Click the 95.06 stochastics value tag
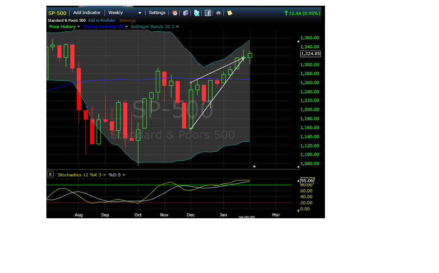Screen dimensions: 439x273 [307, 181]
